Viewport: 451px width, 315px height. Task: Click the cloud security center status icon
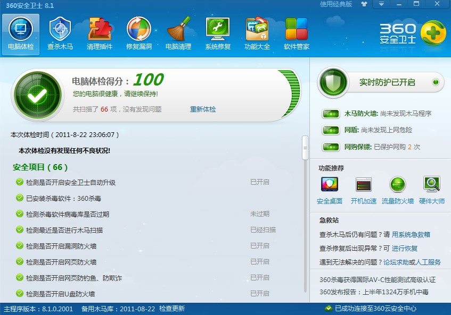329,309
